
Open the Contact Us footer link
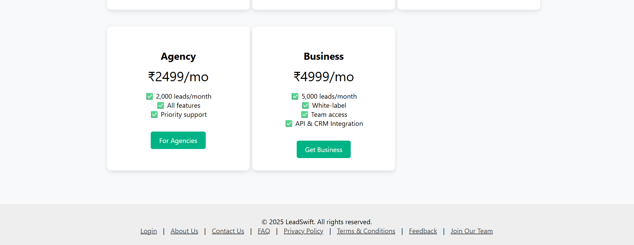click(x=228, y=231)
